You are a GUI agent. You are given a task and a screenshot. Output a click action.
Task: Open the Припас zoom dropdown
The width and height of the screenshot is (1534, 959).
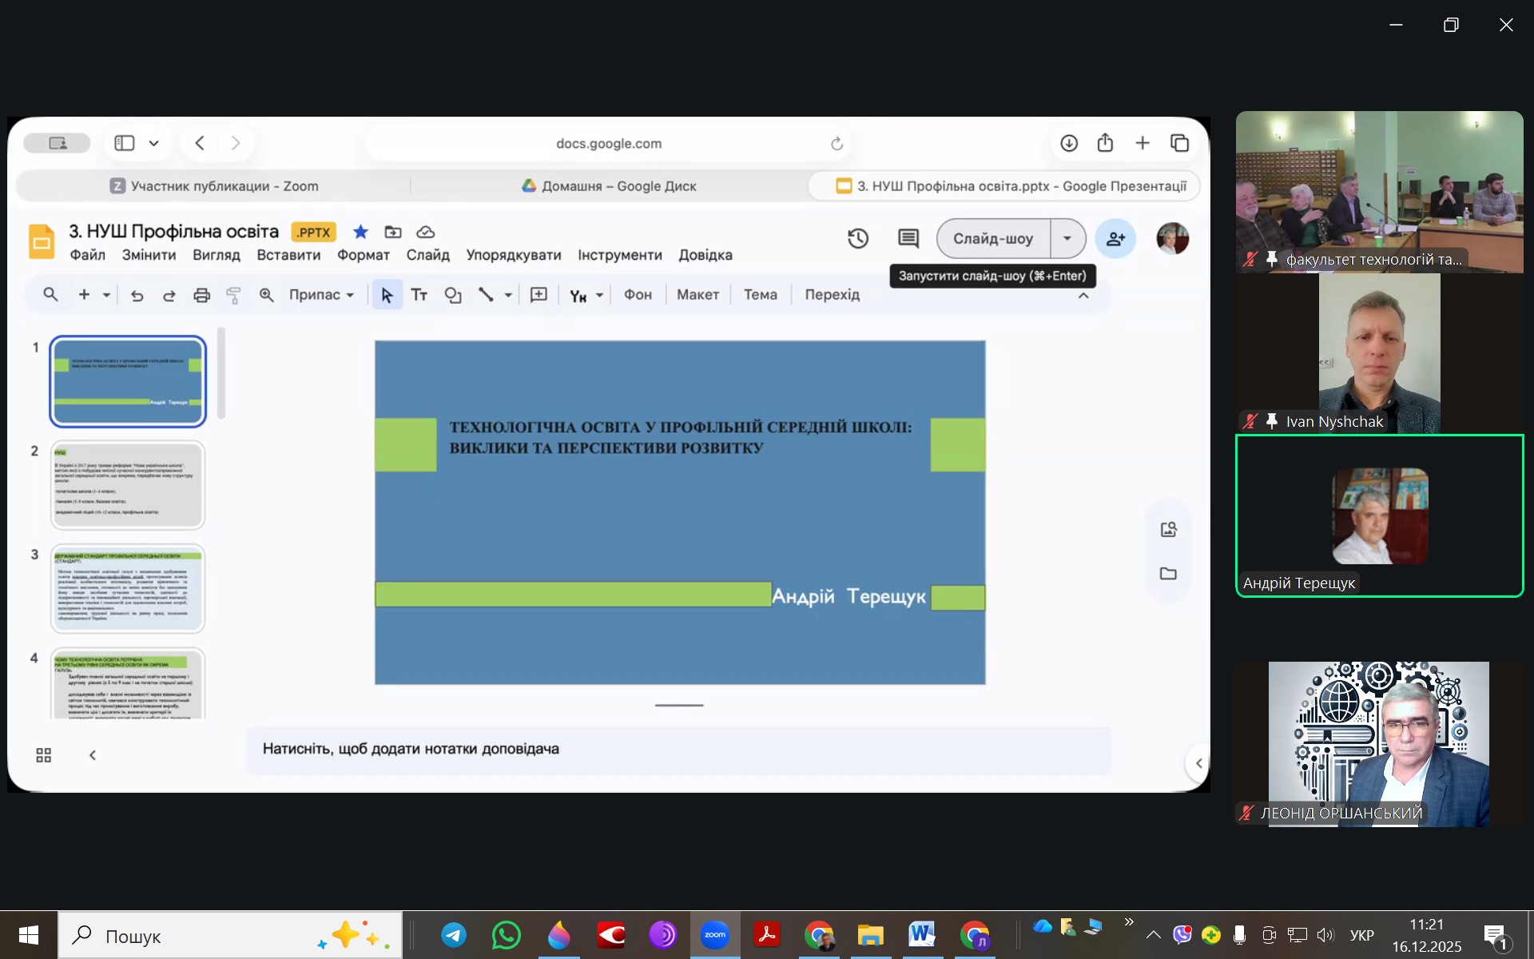point(321,295)
